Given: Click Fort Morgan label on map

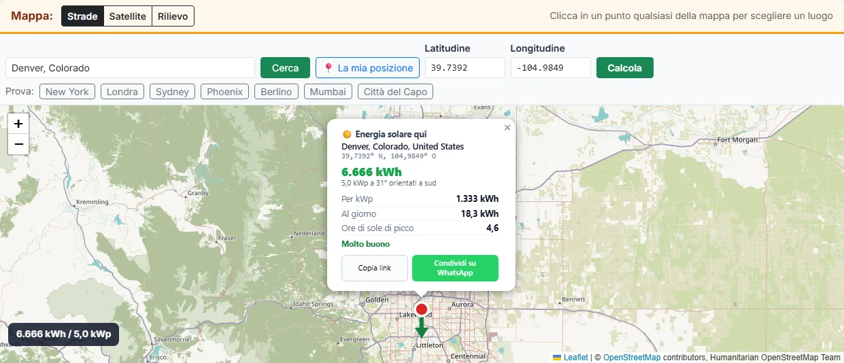Looking at the screenshot, I should pyautogui.click(x=737, y=140).
